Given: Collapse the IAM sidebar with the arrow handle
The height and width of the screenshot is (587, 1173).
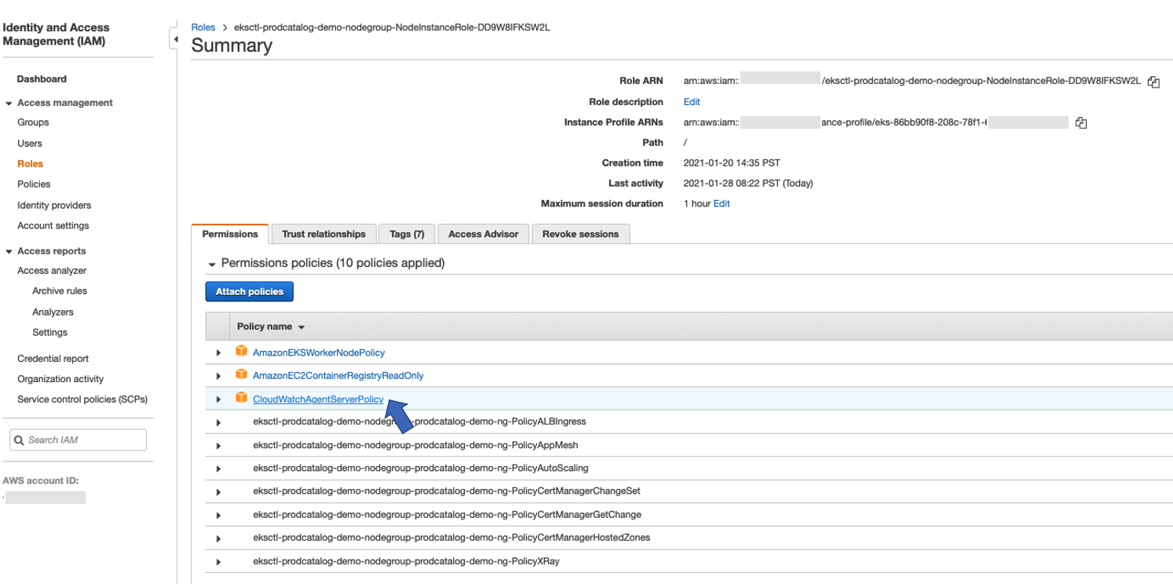Looking at the screenshot, I should tap(174, 39).
